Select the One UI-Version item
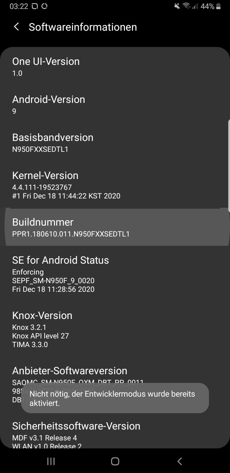The image size is (230, 473). [x=115, y=66]
